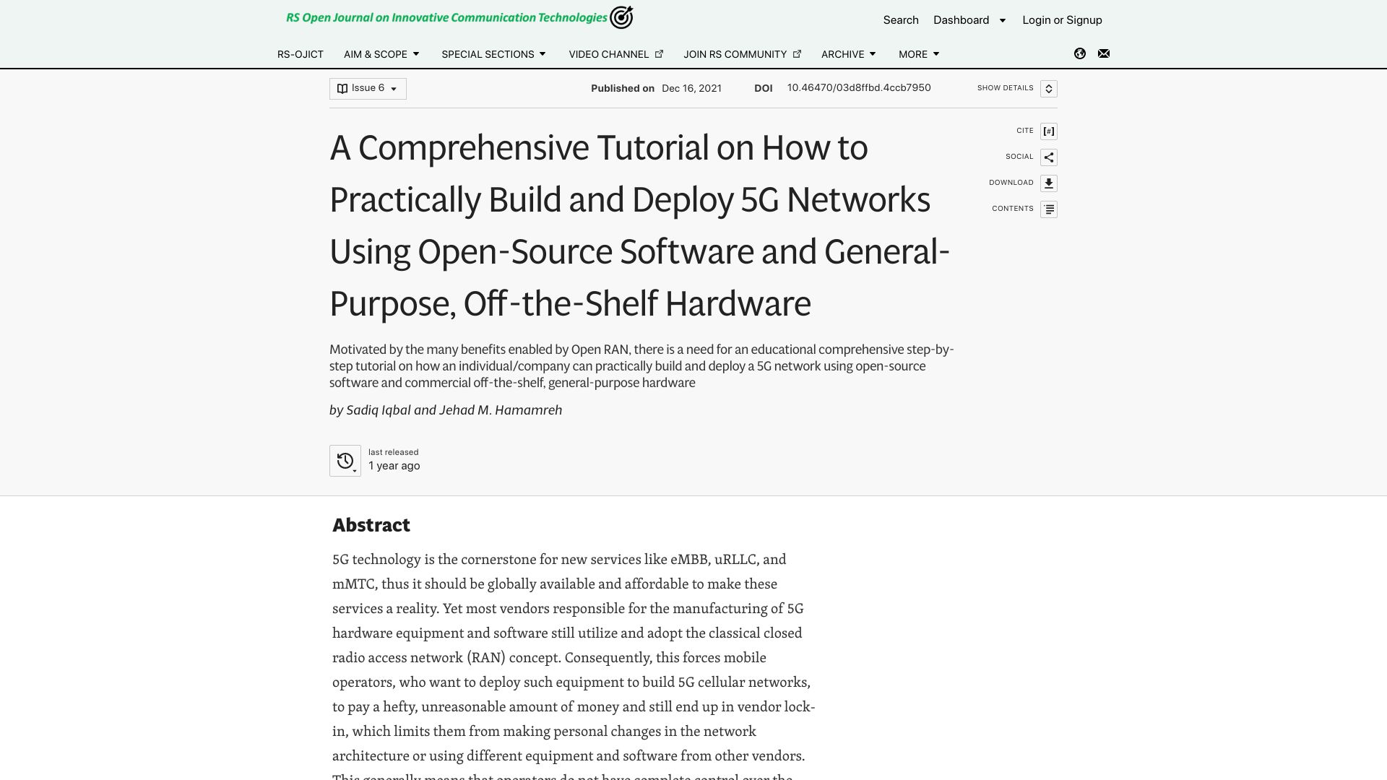Open the Contents list icon
The height and width of the screenshot is (780, 1387).
coord(1049,209)
